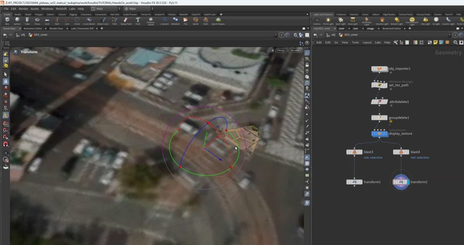Switch to the Render View tab

[56, 28]
